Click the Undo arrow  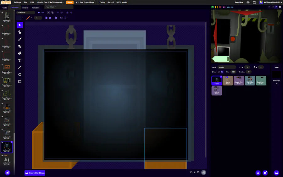39,13
